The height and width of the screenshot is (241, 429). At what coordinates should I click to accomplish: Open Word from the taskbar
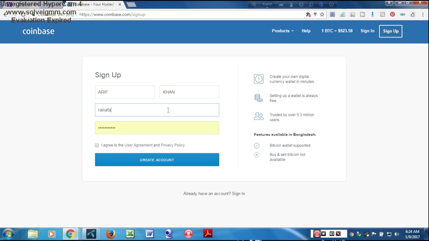[149, 234]
